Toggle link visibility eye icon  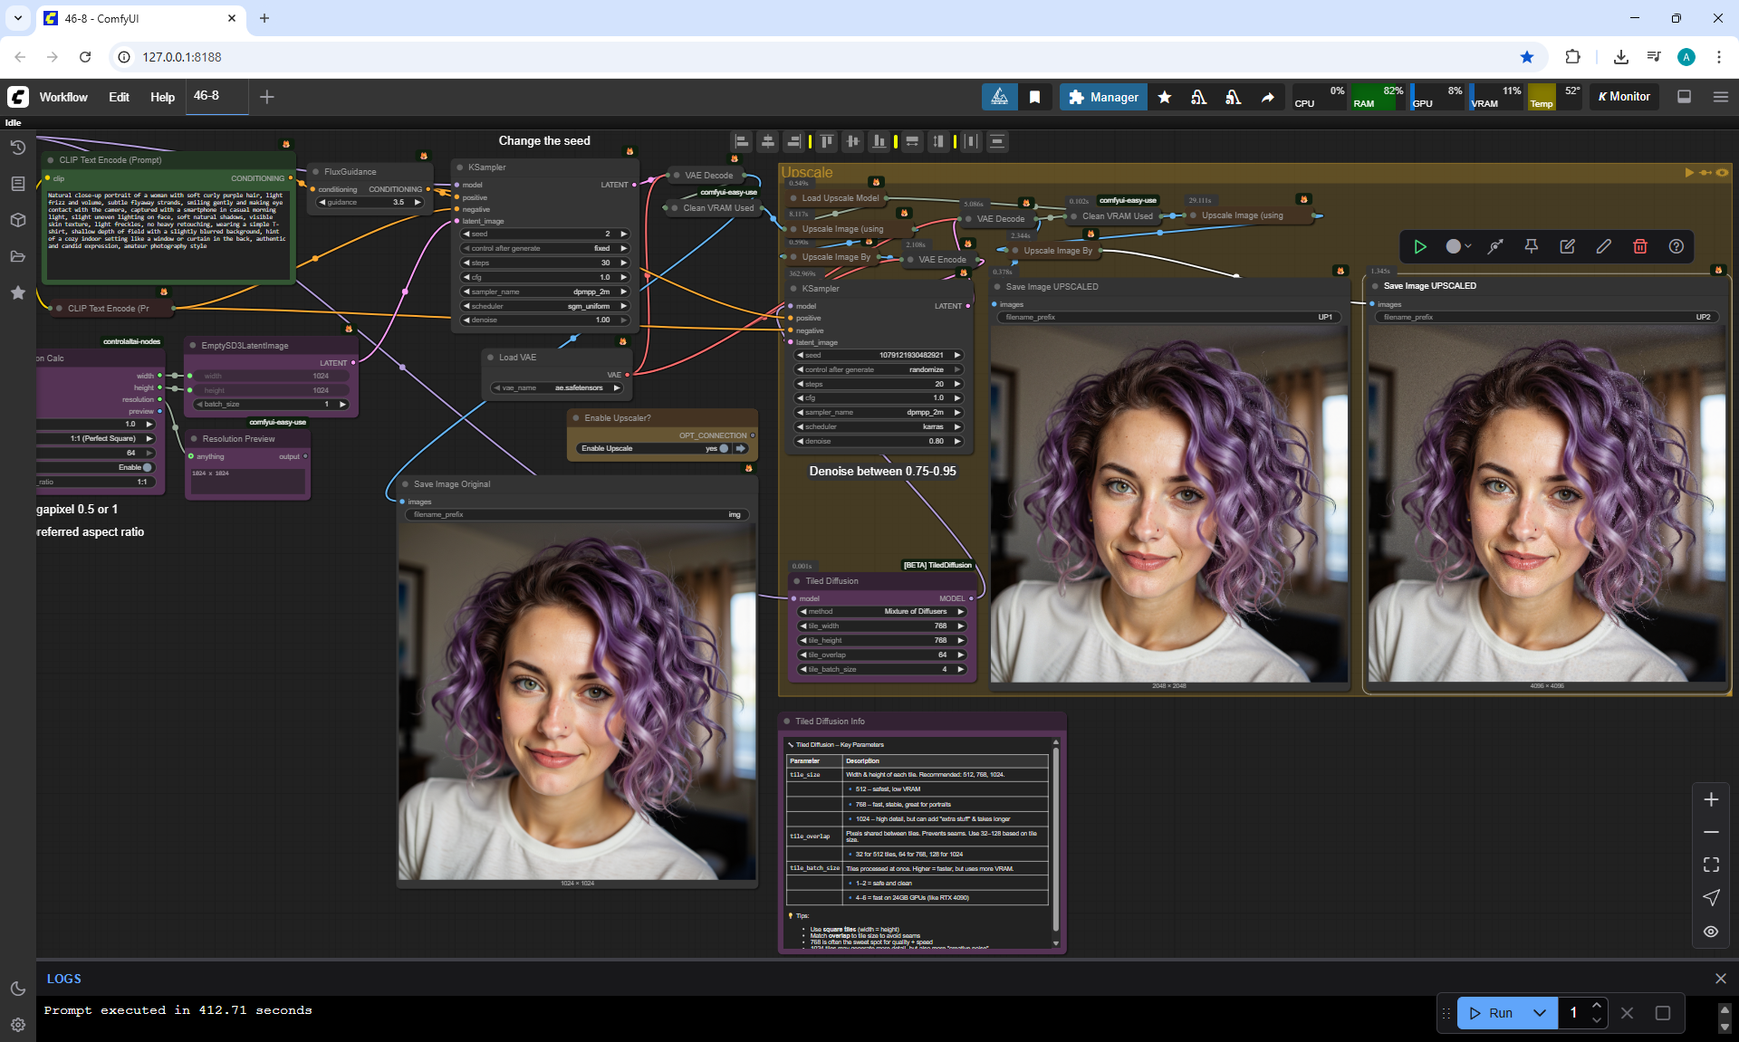(1711, 932)
